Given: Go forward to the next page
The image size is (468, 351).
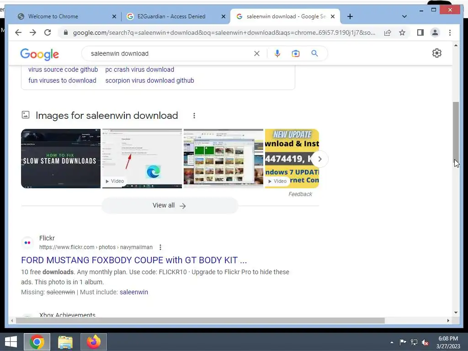Looking at the screenshot, I should point(33,32).
